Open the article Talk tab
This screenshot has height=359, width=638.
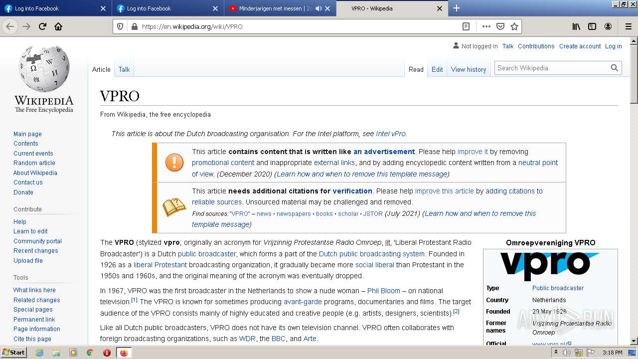coord(124,69)
